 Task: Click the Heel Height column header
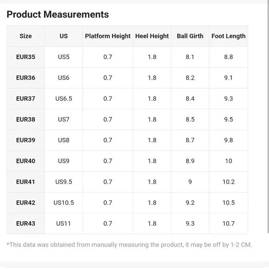click(x=152, y=36)
